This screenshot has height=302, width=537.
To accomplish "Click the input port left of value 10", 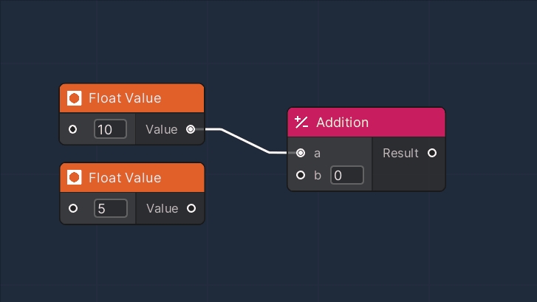I will [x=72, y=129].
